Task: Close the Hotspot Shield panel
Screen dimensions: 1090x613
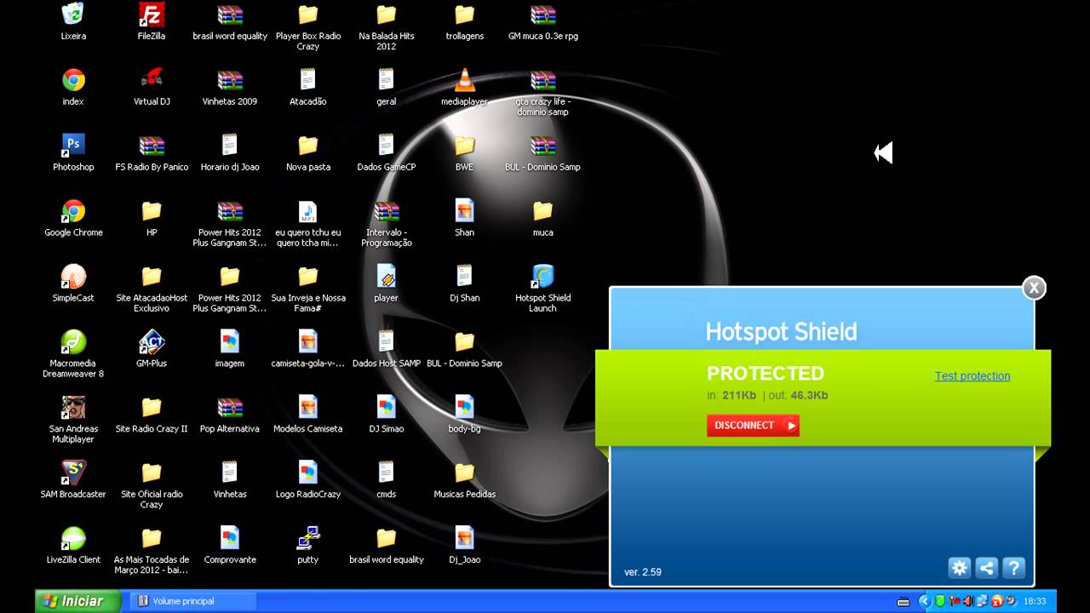Action: pyautogui.click(x=1034, y=289)
